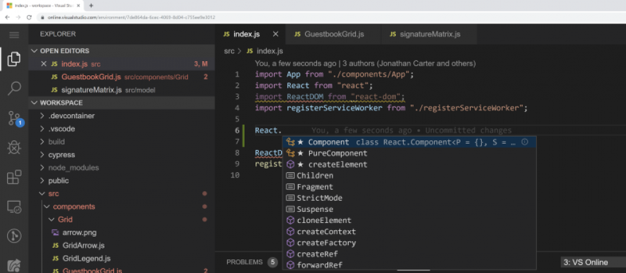Viewport: 626px width, 273px height.
Task: Open a new browser tab
Action: [x=91, y=6]
